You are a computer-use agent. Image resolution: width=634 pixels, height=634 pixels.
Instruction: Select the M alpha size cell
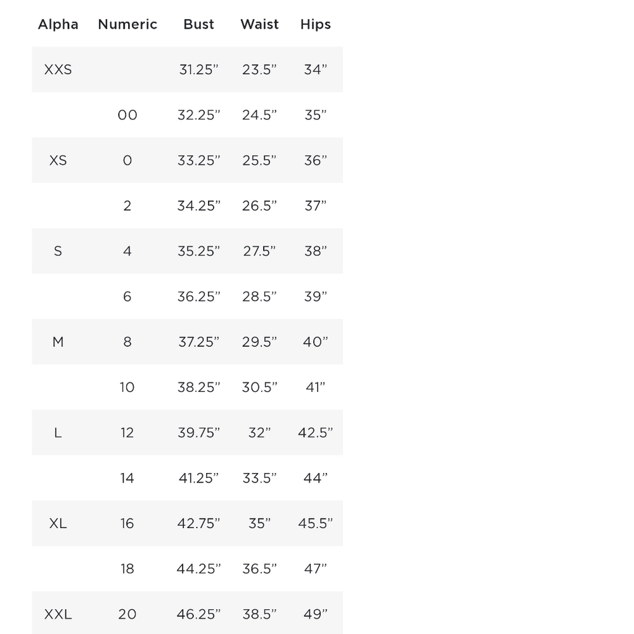point(58,342)
